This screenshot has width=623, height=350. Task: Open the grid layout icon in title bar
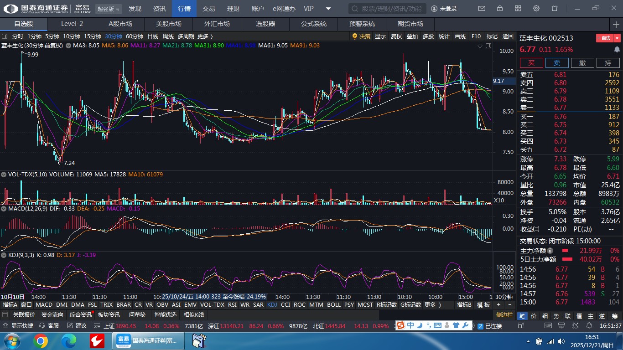click(x=518, y=9)
